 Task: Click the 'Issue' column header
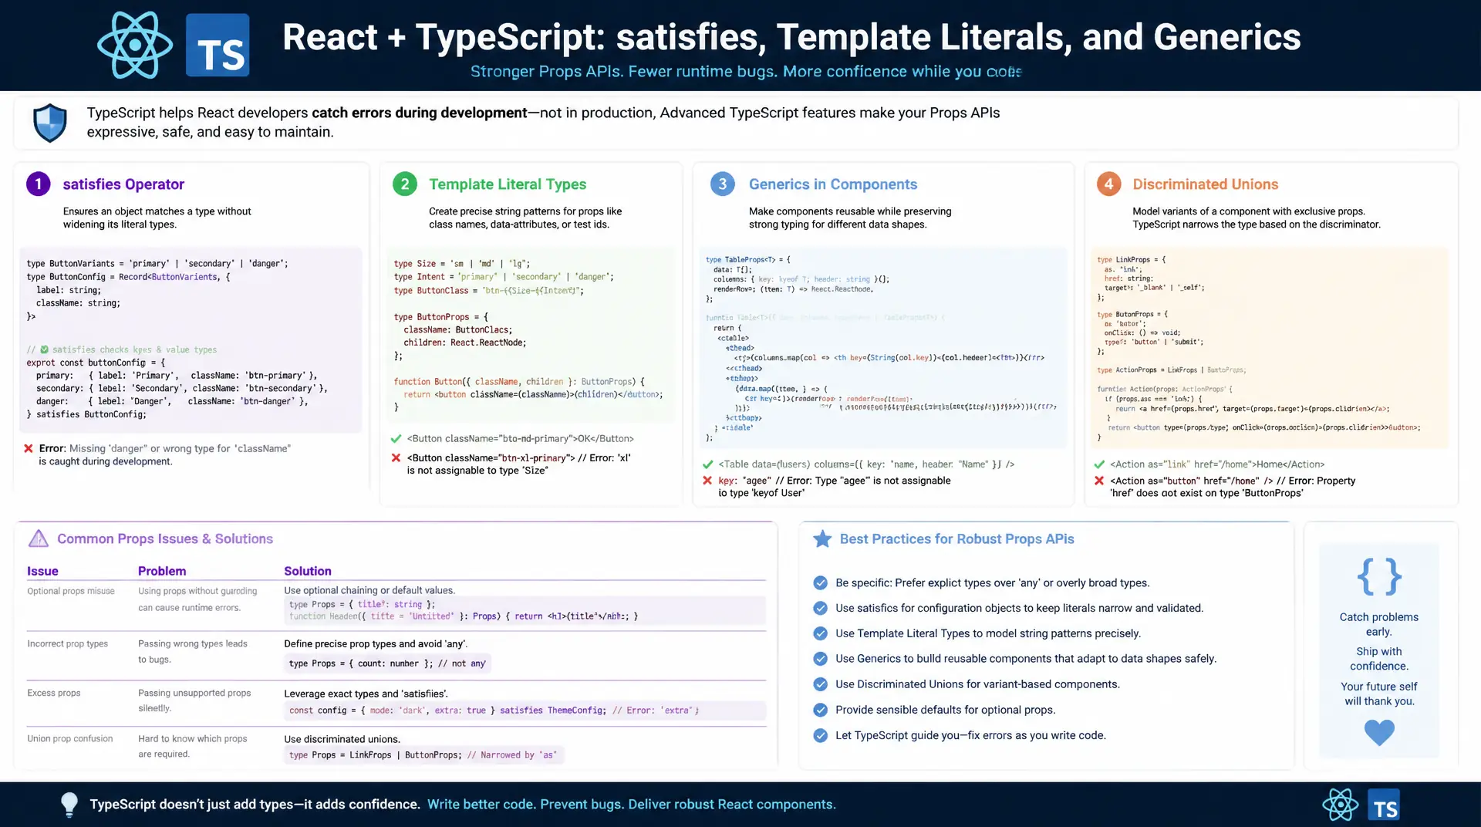click(x=42, y=571)
